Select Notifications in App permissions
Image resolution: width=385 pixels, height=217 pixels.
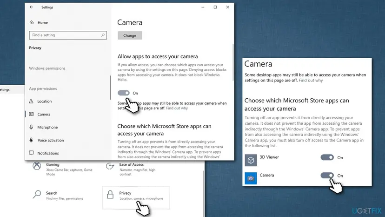(x=48, y=153)
